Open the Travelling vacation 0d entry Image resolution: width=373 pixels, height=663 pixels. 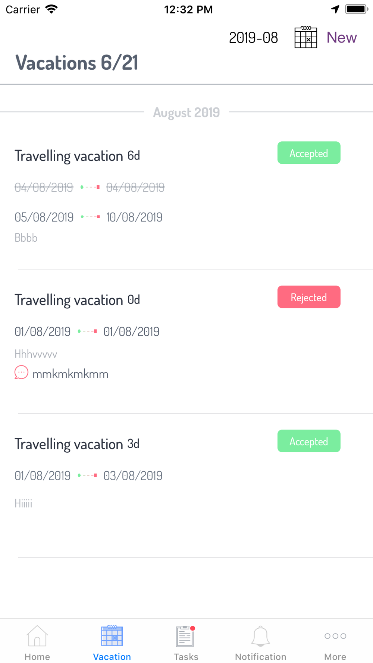186,341
